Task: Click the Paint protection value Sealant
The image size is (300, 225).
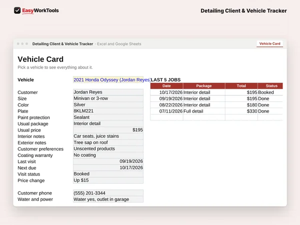Action: 108,117
